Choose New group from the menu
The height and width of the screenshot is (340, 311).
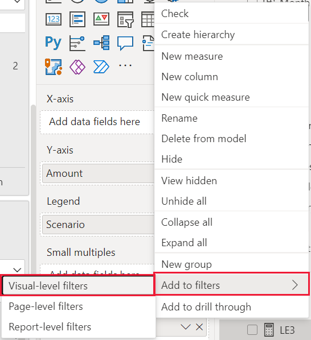tap(232, 264)
